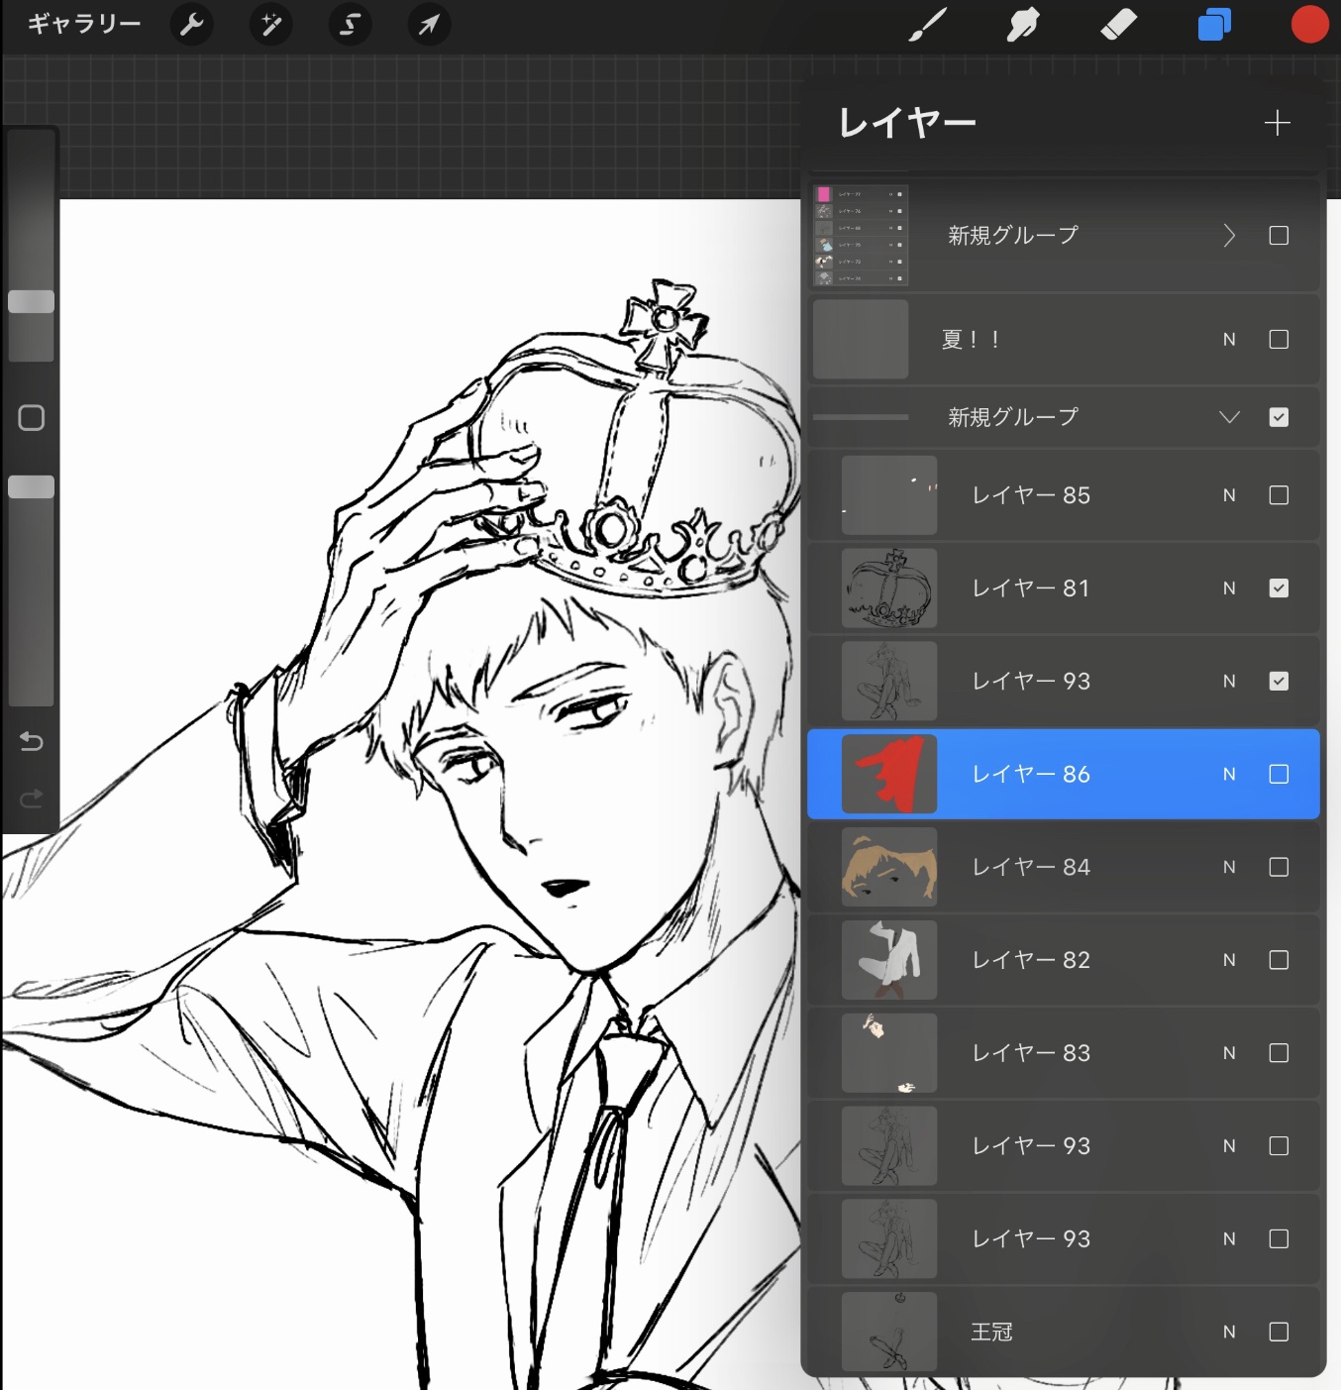1341x1390 pixels.
Task: Hide layer レイヤー 81
Action: pos(1279,588)
